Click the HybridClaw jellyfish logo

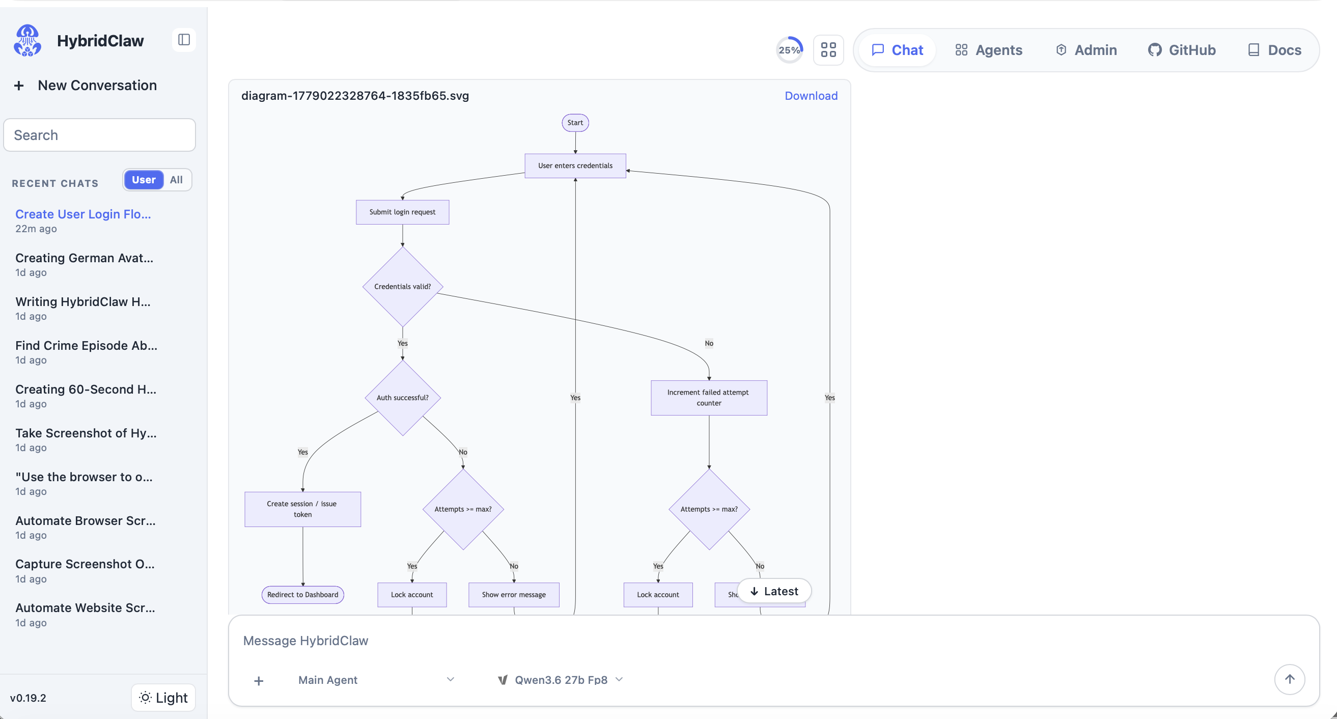pos(27,41)
